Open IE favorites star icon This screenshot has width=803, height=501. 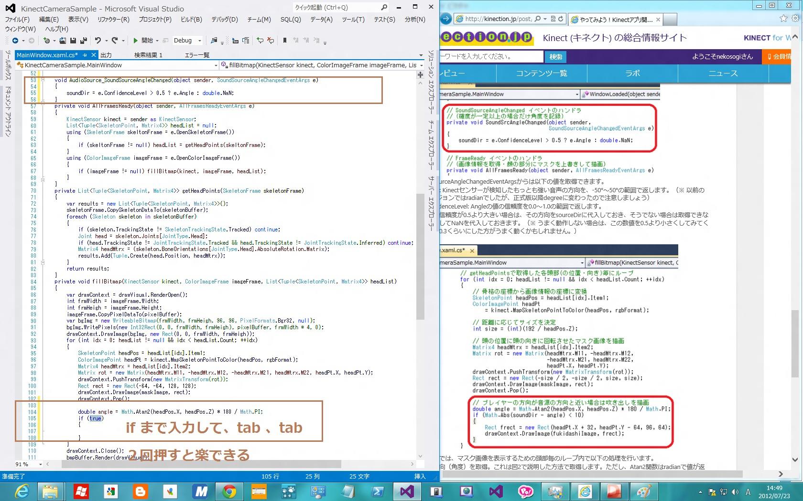pos(783,19)
